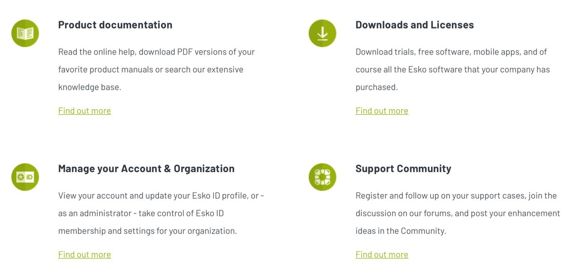Click the Downloads and Licenses arrow icon
569x277 pixels.
[x=322, y=33]
